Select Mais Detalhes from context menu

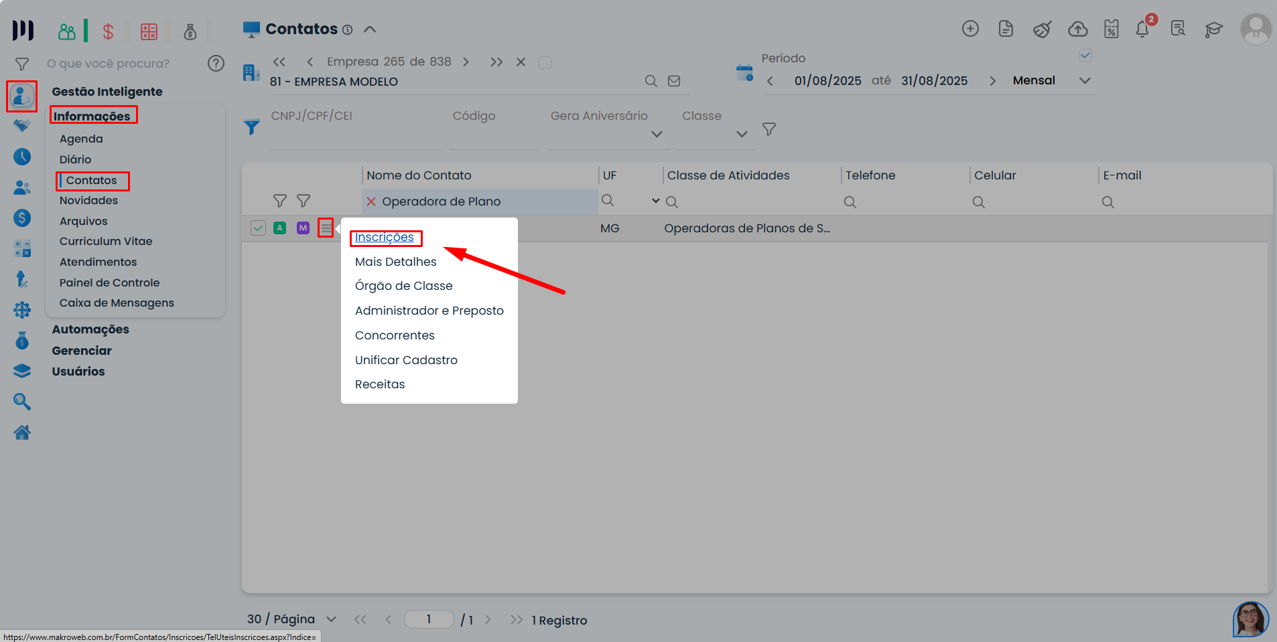point(395,262)
